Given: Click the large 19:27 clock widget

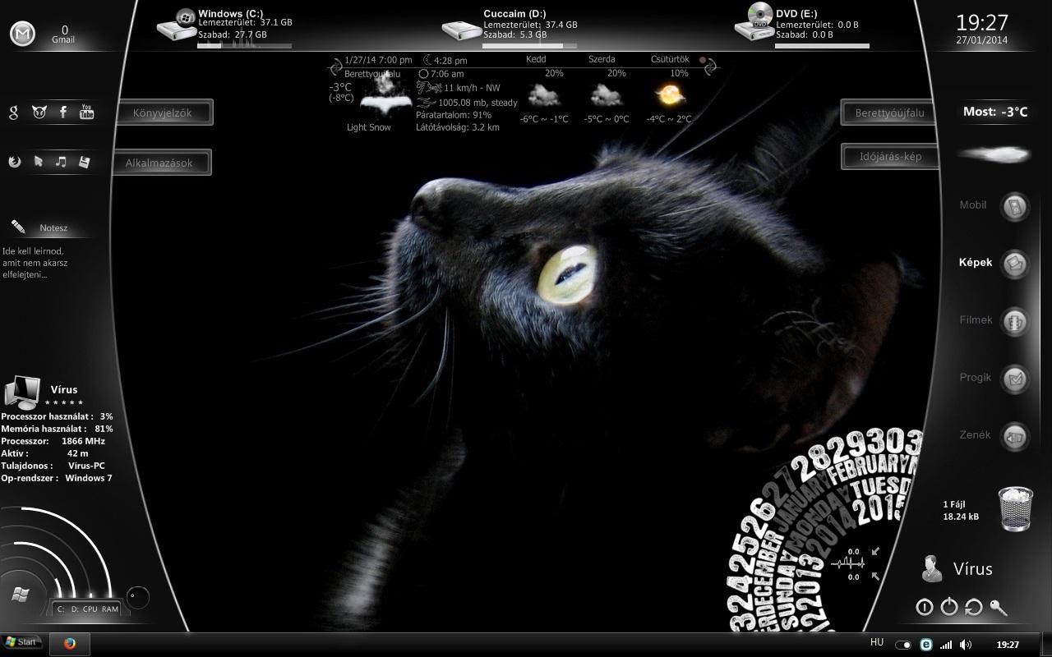Looking at the screenshot, I should point(982,22).
